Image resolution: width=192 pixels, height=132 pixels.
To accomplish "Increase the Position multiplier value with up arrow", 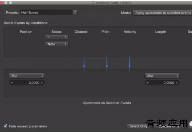I will (42, 83).
